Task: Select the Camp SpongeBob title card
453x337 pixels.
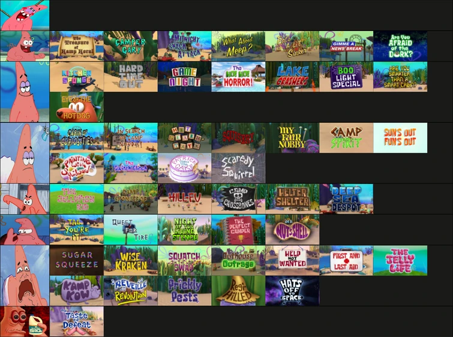Action: pyautogui.click(x=131, y=199)
